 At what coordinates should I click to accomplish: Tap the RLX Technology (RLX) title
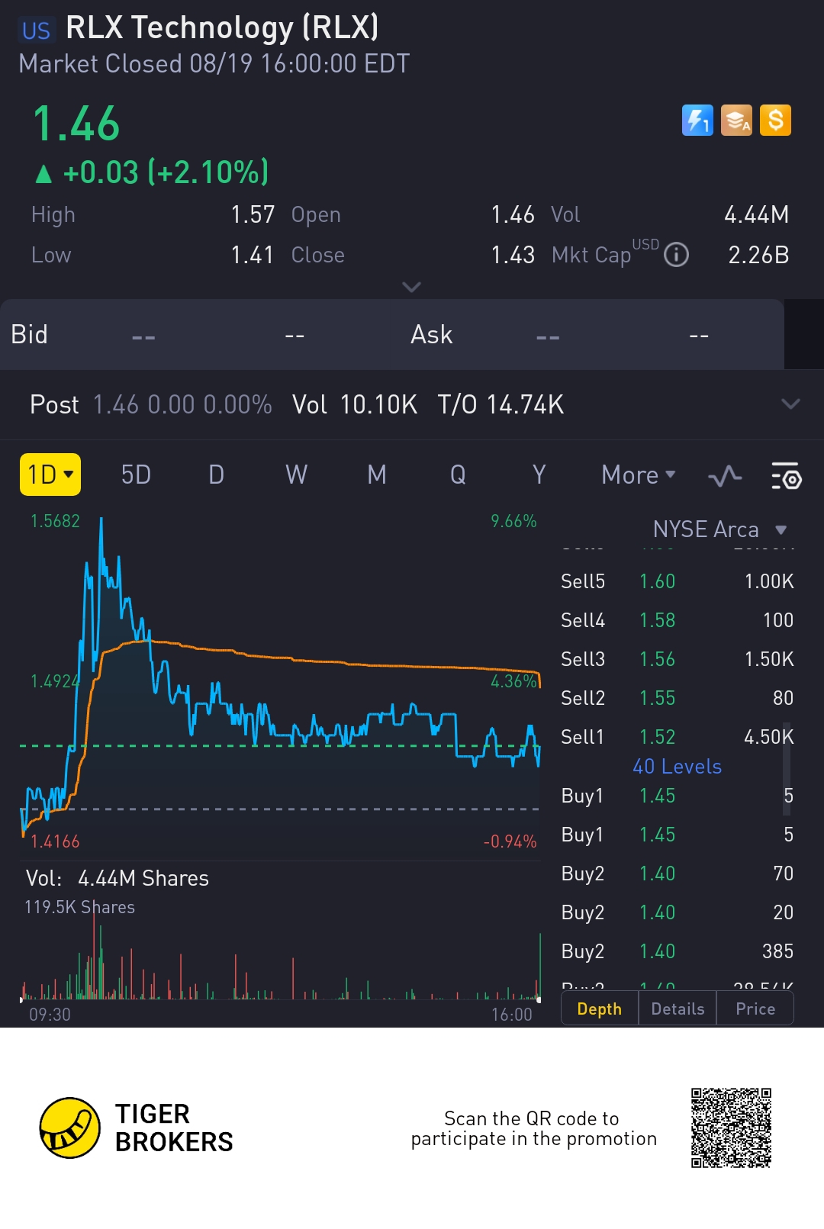click(222, 27)
